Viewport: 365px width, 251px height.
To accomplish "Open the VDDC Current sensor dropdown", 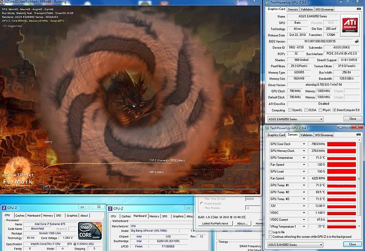I will pos(304,220).
